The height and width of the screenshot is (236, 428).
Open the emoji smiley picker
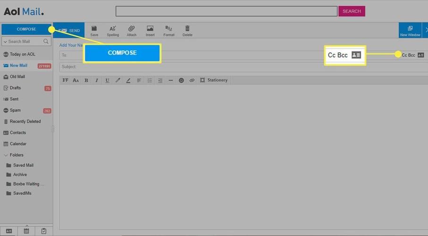[181, 80]
